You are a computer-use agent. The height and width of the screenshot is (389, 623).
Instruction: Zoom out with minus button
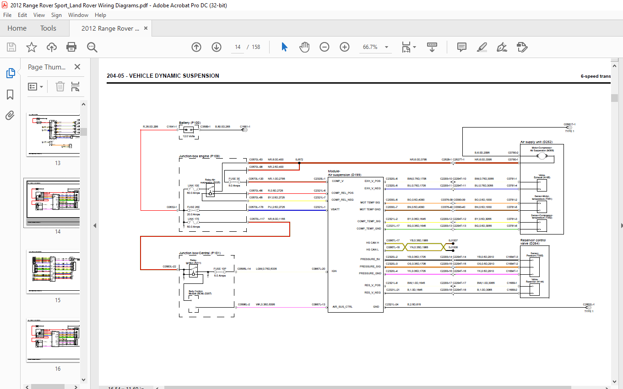click(x=325, y=47)
